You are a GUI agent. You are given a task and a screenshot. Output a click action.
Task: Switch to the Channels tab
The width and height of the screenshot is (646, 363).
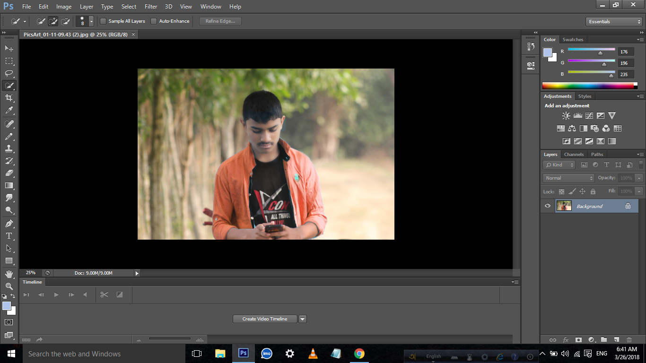pos(574,155)
